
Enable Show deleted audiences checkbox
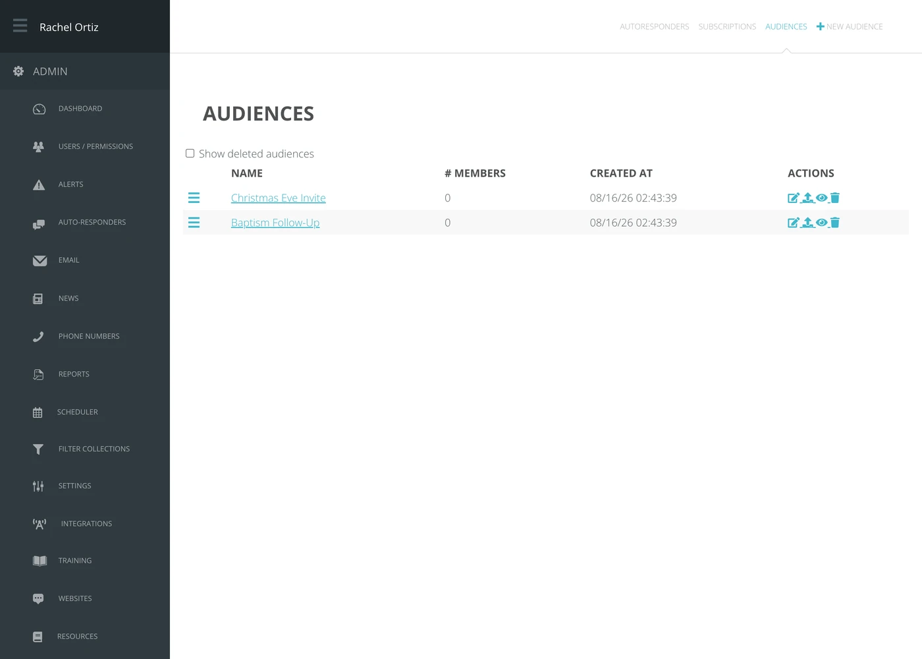(190, 154)
